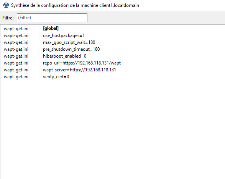Image resolution: width=225 pixels, height=179 pixels.
Task: Click wapt-get.ini next to [global]
Action: tap(16, 29)
